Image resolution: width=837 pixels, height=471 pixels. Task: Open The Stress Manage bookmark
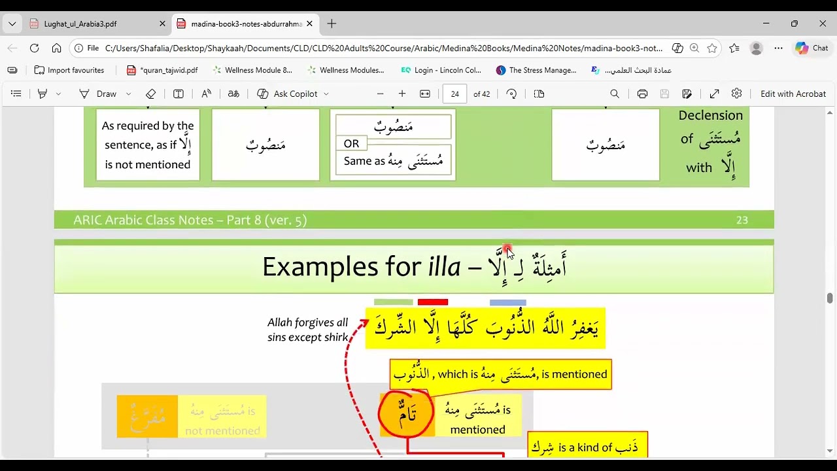coord(537,70)
